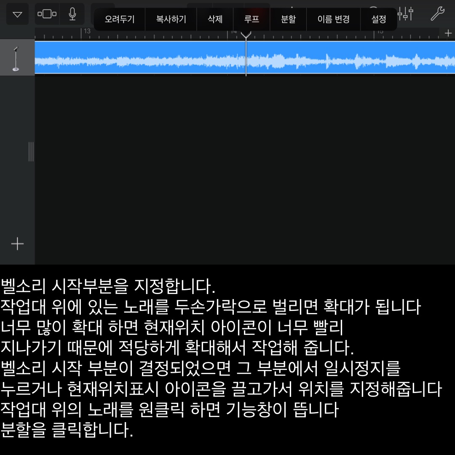The image size is (455, 455).
Task: Toggle 루프 for the audio region
Action: coord(252,19)
